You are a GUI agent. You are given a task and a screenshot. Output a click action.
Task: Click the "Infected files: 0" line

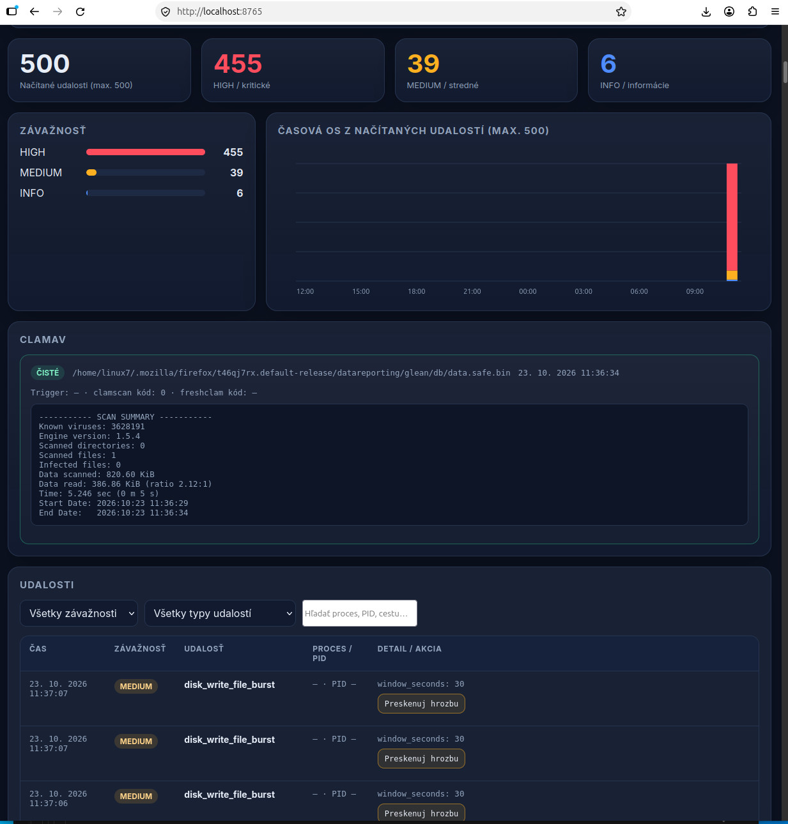coord(80,465)
